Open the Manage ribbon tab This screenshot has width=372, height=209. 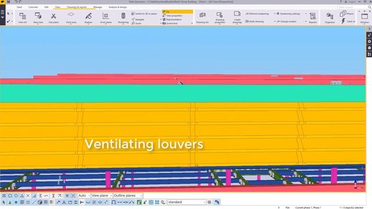click(98, 7)
